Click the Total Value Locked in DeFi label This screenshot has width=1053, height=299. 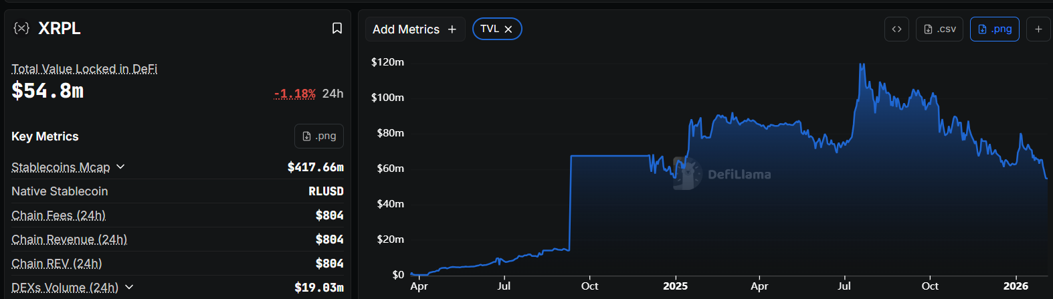(x=84, y=69)
